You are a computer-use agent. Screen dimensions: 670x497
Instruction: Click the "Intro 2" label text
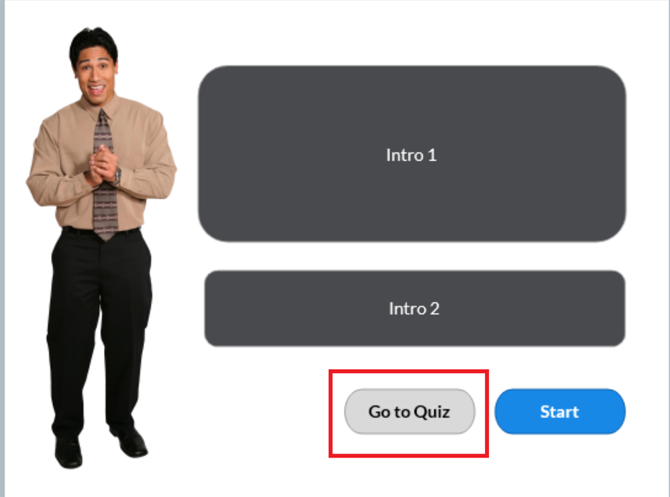click(x=414, y=308)
